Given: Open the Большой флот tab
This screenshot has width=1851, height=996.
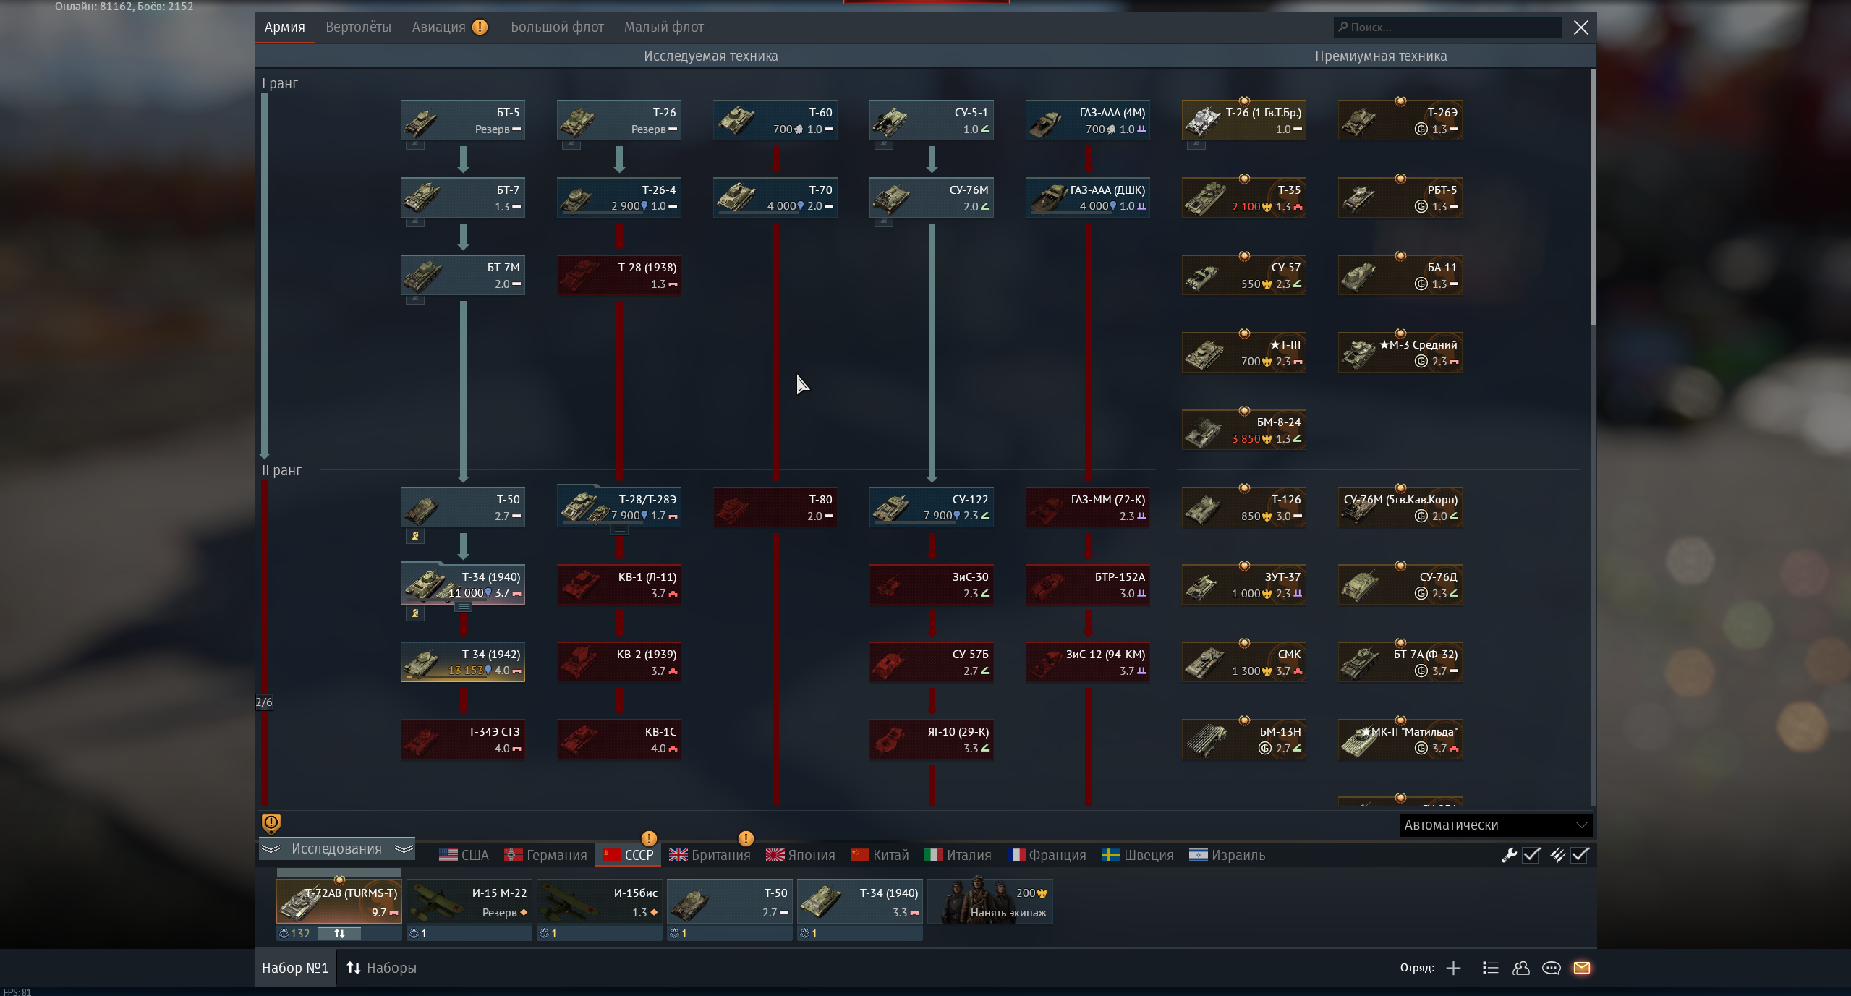Looking at the screenshot, I should (557, 27).
